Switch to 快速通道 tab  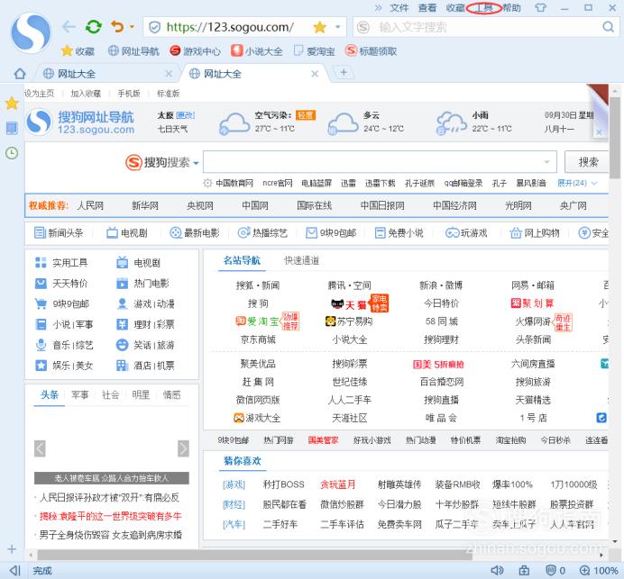(301, 261)
